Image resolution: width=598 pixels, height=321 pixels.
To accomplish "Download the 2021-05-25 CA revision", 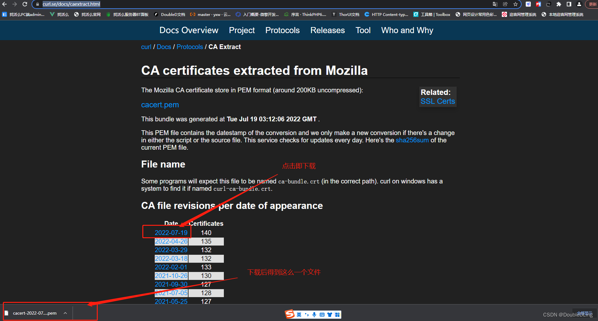I will 171,301.
